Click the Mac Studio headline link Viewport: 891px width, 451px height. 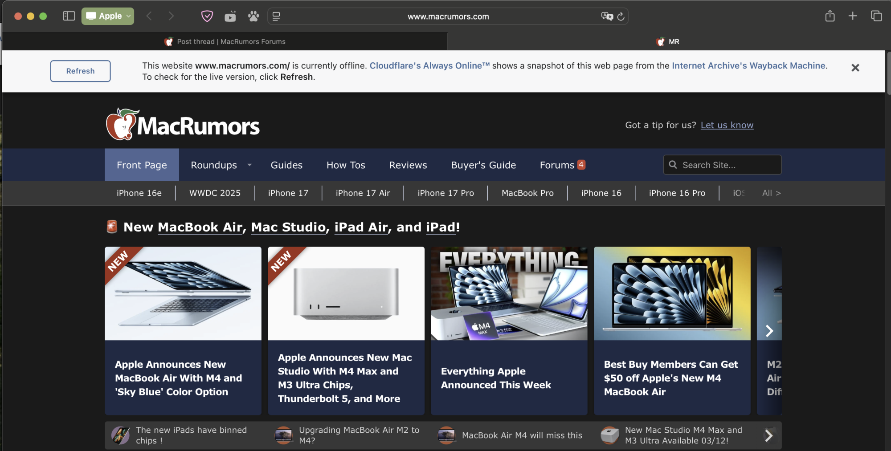click(x=288, y=227)
